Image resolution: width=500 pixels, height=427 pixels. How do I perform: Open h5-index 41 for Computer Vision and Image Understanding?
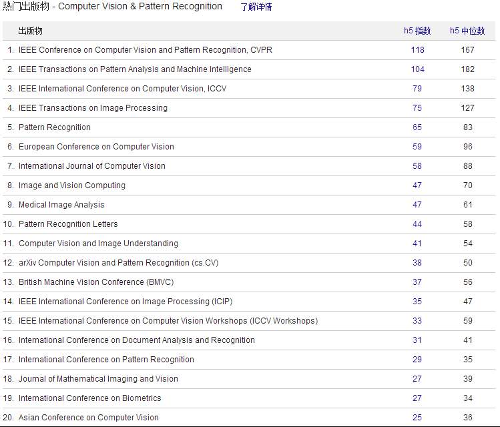point(417,244)
